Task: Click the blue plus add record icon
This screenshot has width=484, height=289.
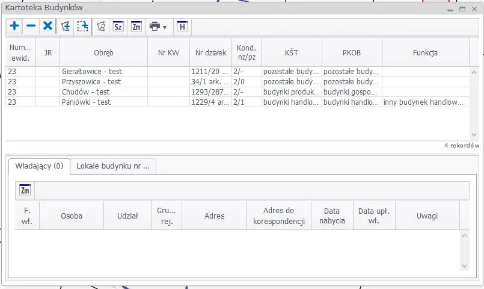Action: (x=14, y=26)
